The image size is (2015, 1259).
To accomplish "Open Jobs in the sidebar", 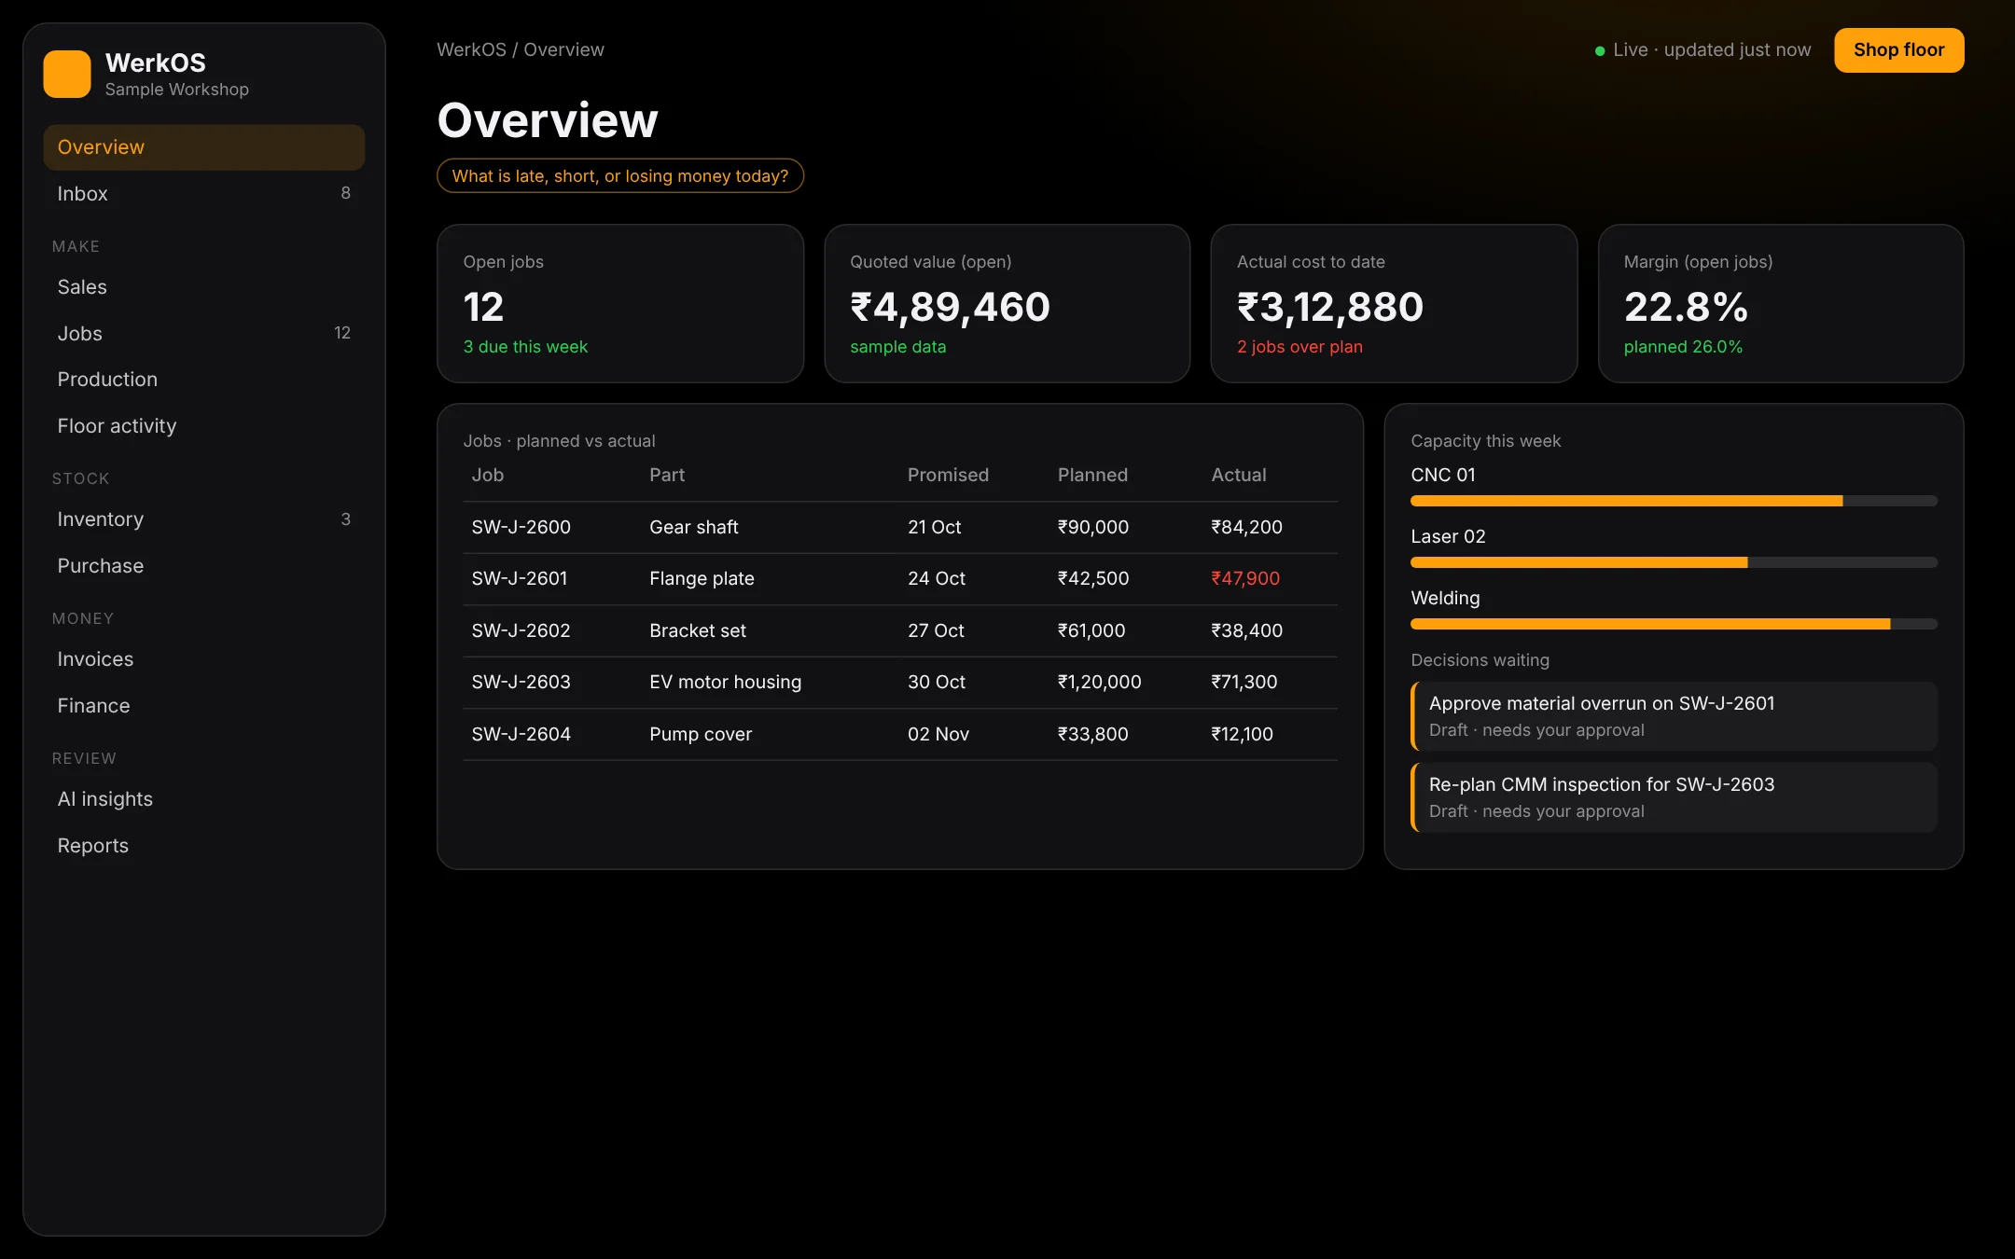I will coord(203,334).
